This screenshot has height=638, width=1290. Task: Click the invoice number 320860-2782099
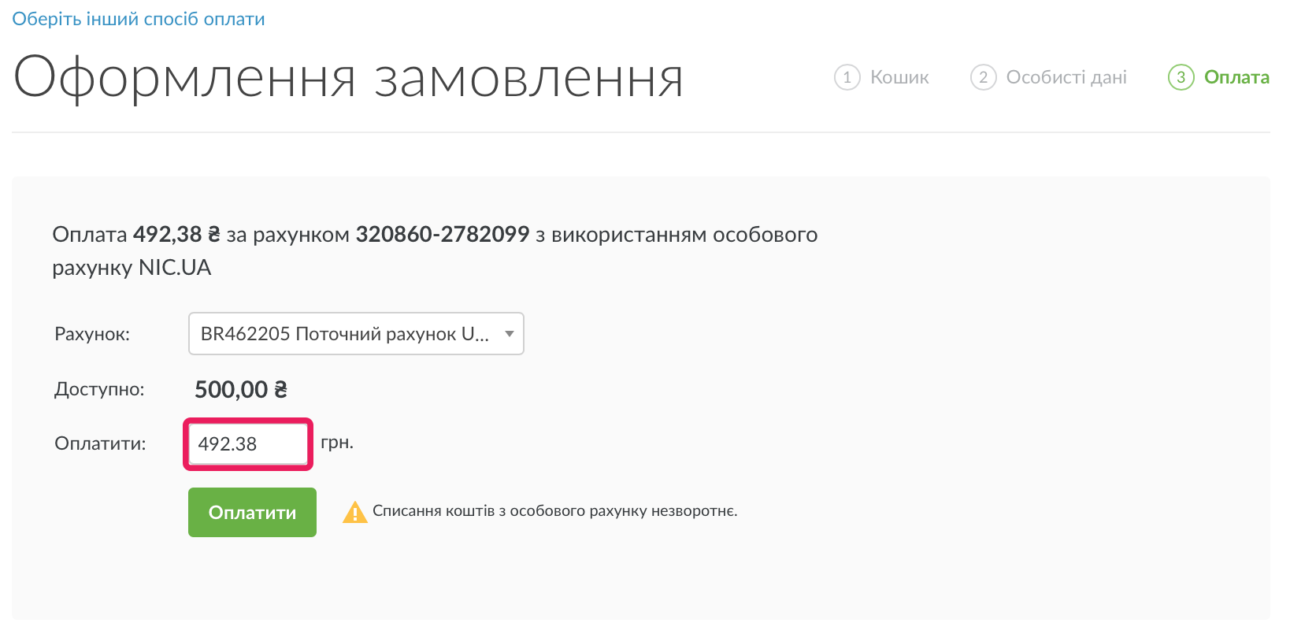443,235
